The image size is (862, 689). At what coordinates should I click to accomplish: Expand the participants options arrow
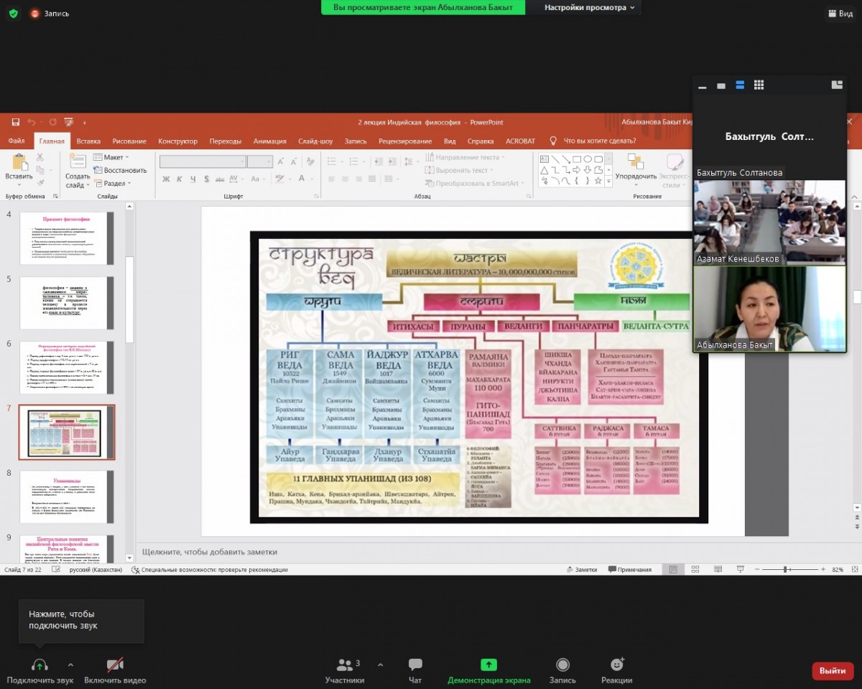[x=380, y=665]
